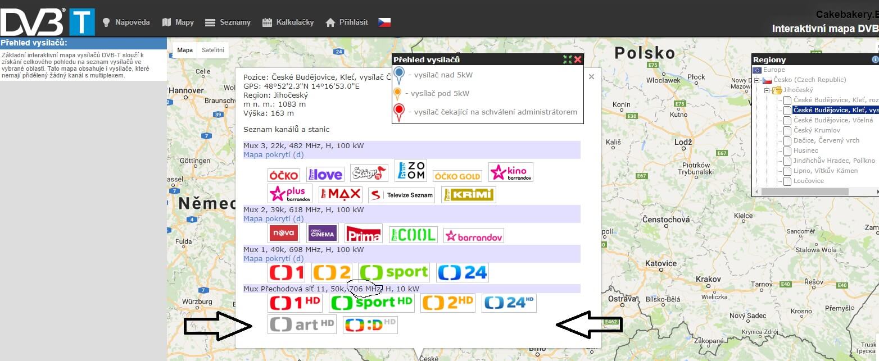
Task: Open the Kalkulačky menu
Action: click(288, 22)
